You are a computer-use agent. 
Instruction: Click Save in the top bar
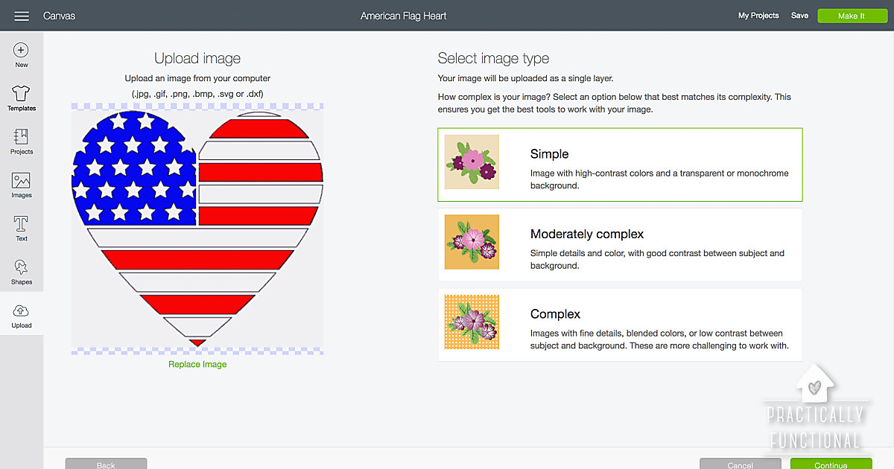pos(799,15)
